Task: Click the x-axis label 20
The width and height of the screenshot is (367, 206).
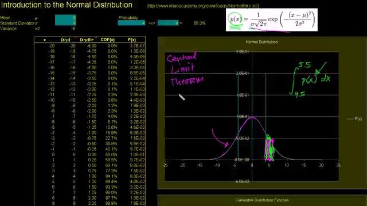Action: coord(321,165)
